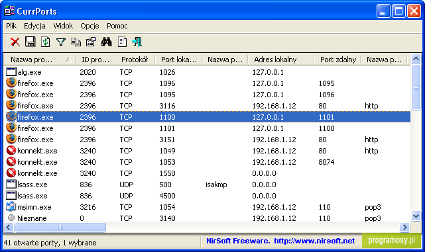Click the vertical scrollbar thumb

(x=416, y=87)
